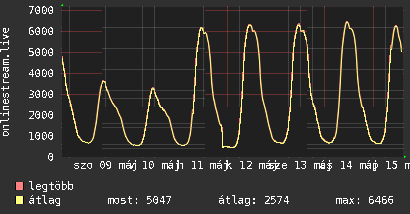Click the 12 máj date label

click(258, 165)
